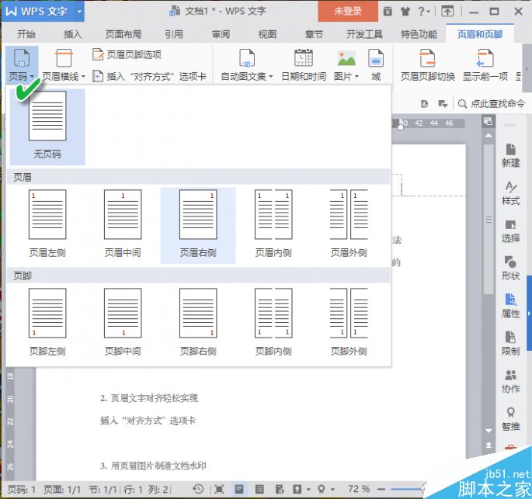Viewport: 532px width, 499px height.
Task: Click the page view mode icon
Action: [x=239, y=489]
